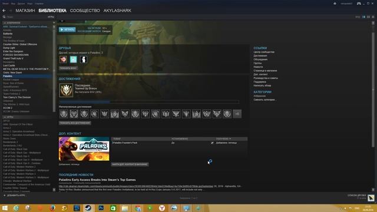The image size is (377, 212).
Task: Click НАЙТИ ДОП. КОНТЕНТ В МАГАЗИНЕ button
Action: click(130, 164)
